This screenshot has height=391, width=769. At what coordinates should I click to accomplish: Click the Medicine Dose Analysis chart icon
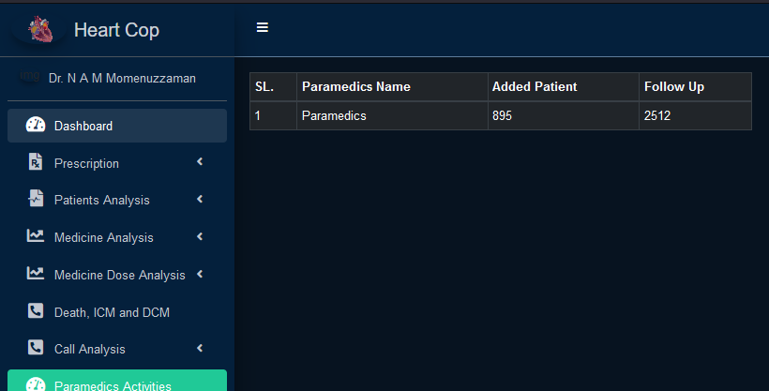[36, 274]
